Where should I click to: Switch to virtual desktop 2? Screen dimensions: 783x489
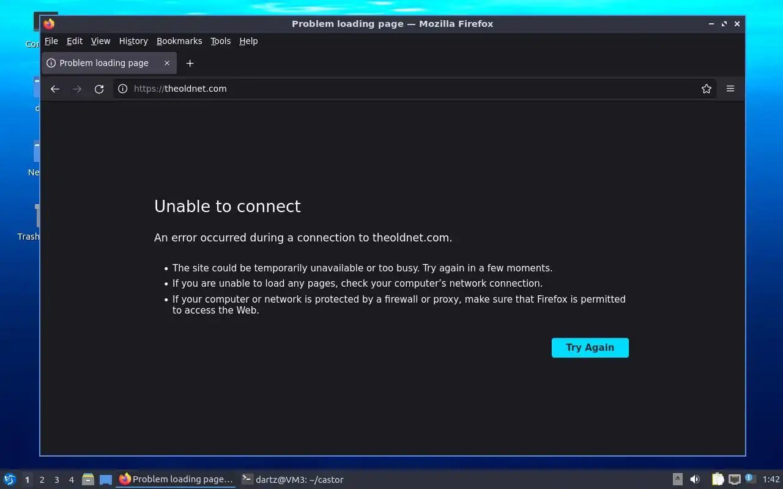click(42, 480)
